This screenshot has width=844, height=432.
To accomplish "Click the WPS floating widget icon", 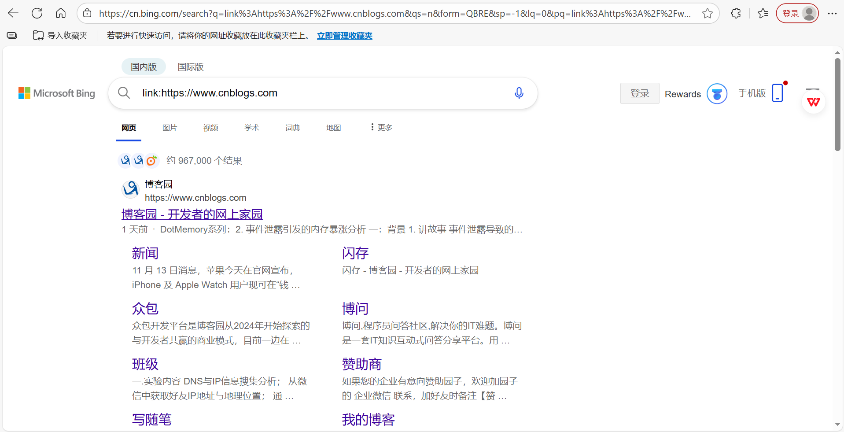I will tap(813, 101).
